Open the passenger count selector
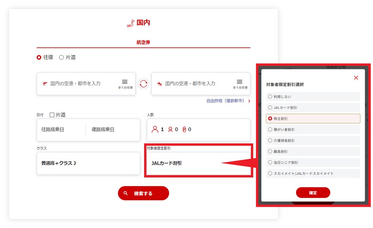This screenshot has height=228, width=373. tap(198, 130)
